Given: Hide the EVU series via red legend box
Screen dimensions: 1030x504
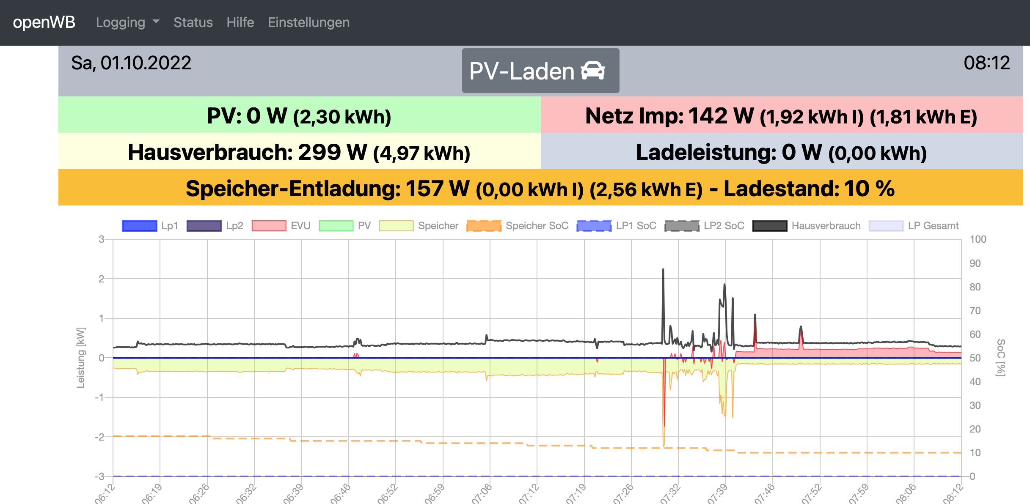Looking at the screenshot, I should pos(269,226).
